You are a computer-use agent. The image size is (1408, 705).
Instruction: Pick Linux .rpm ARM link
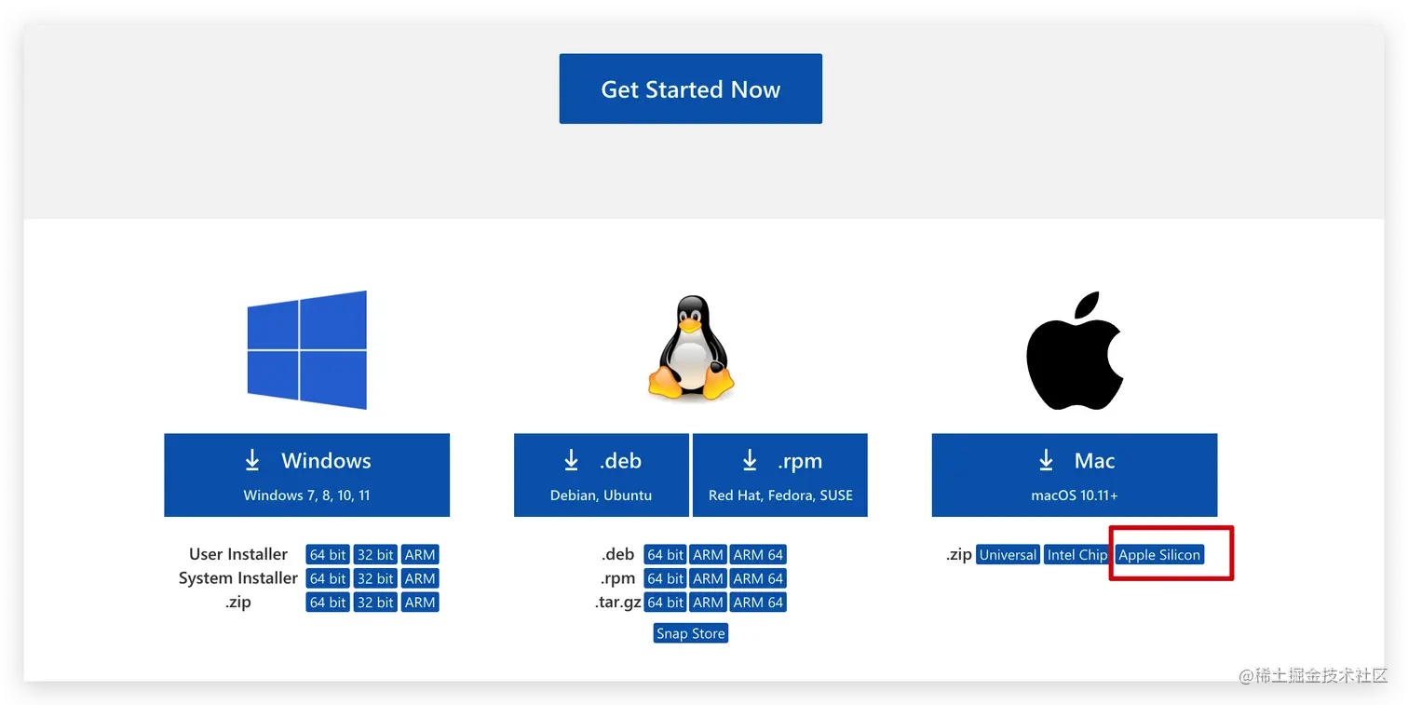coord(708,578)
